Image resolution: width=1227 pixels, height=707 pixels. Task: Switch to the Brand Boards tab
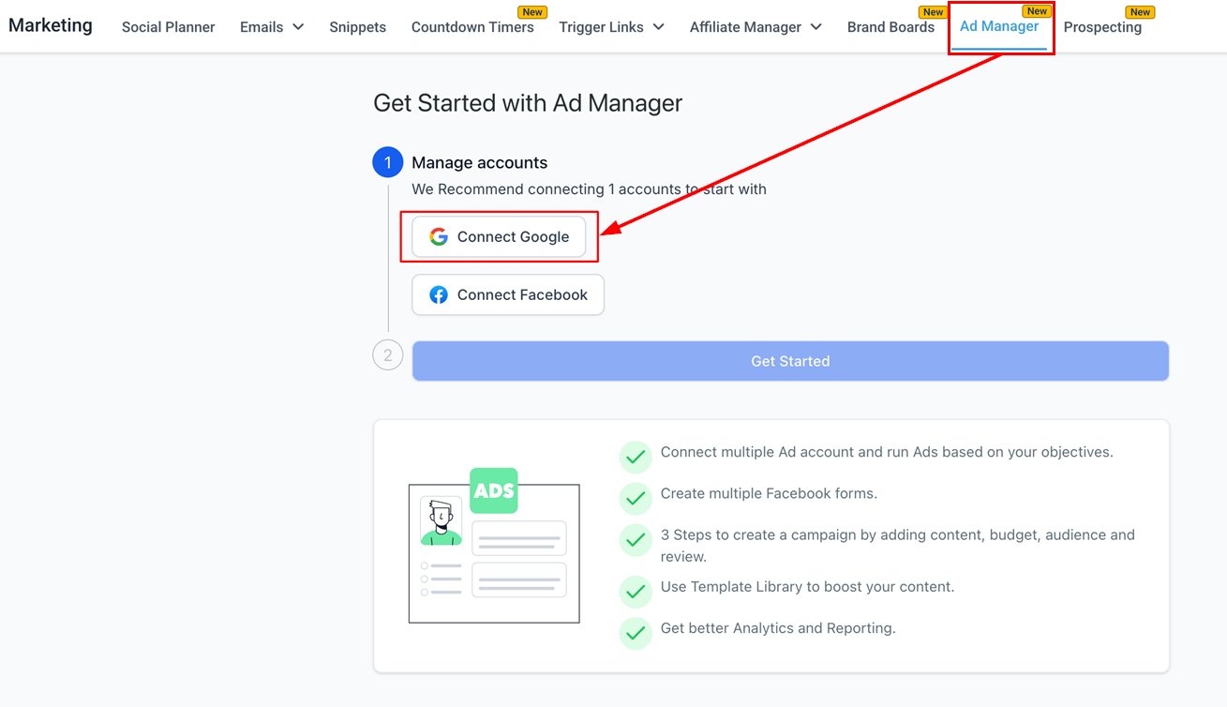point(890,27)
